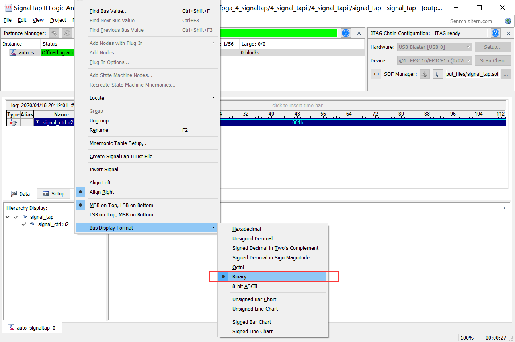Uncheck the signal_tap hierarchy checkbox
The image size is (515, 342).
tap(16, 217)
